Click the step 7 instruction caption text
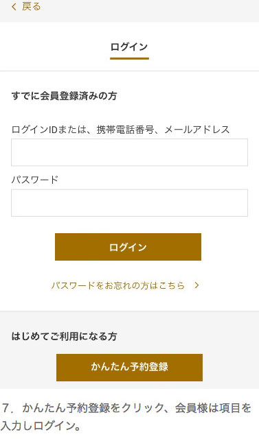 [x=126, y=417]
